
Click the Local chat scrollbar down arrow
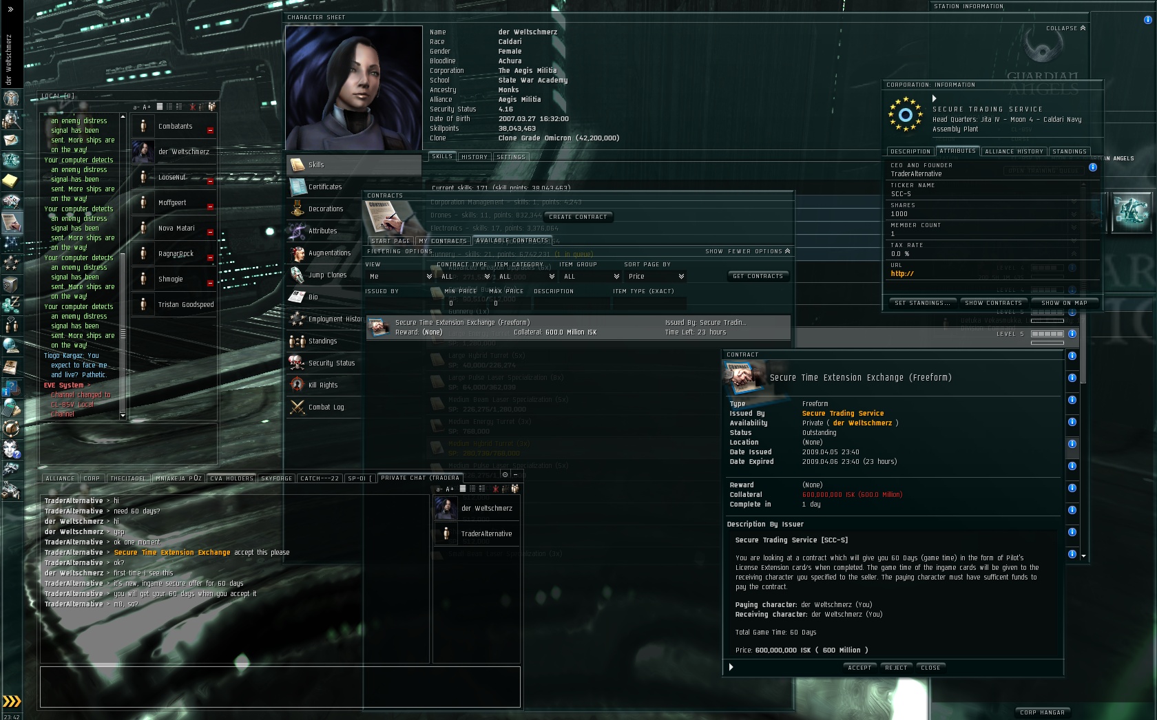pyautogui.click(x=123, y=416)
